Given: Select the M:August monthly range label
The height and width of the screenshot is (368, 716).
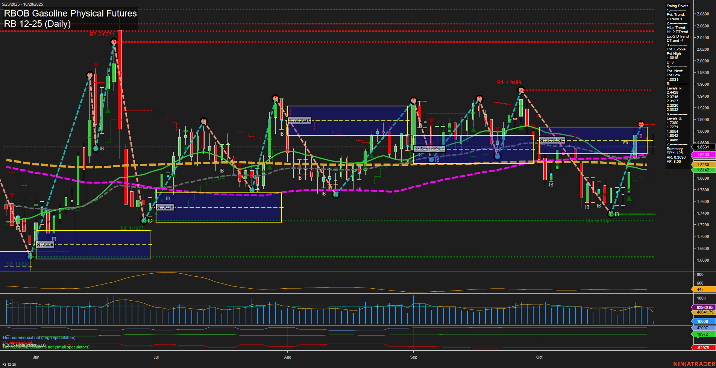Looking at the screenshot, I should click(x=299, y=121).
